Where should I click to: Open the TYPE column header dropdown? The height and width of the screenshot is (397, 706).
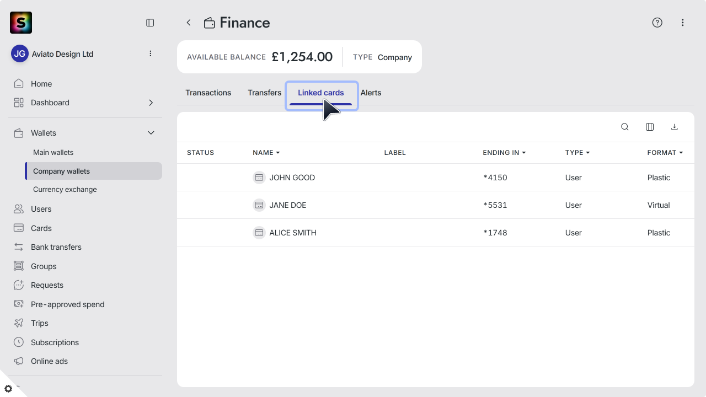tap(577, 153)
